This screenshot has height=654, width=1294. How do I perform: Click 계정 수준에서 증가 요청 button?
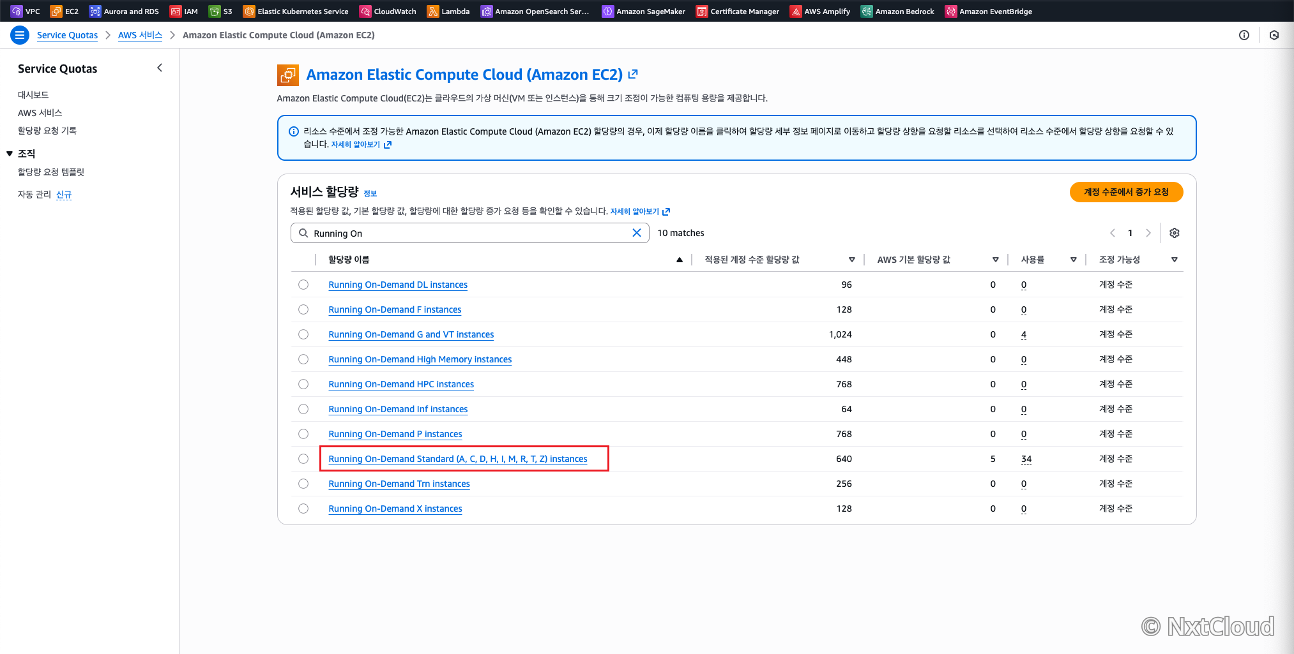click(x=1126, y=192)
